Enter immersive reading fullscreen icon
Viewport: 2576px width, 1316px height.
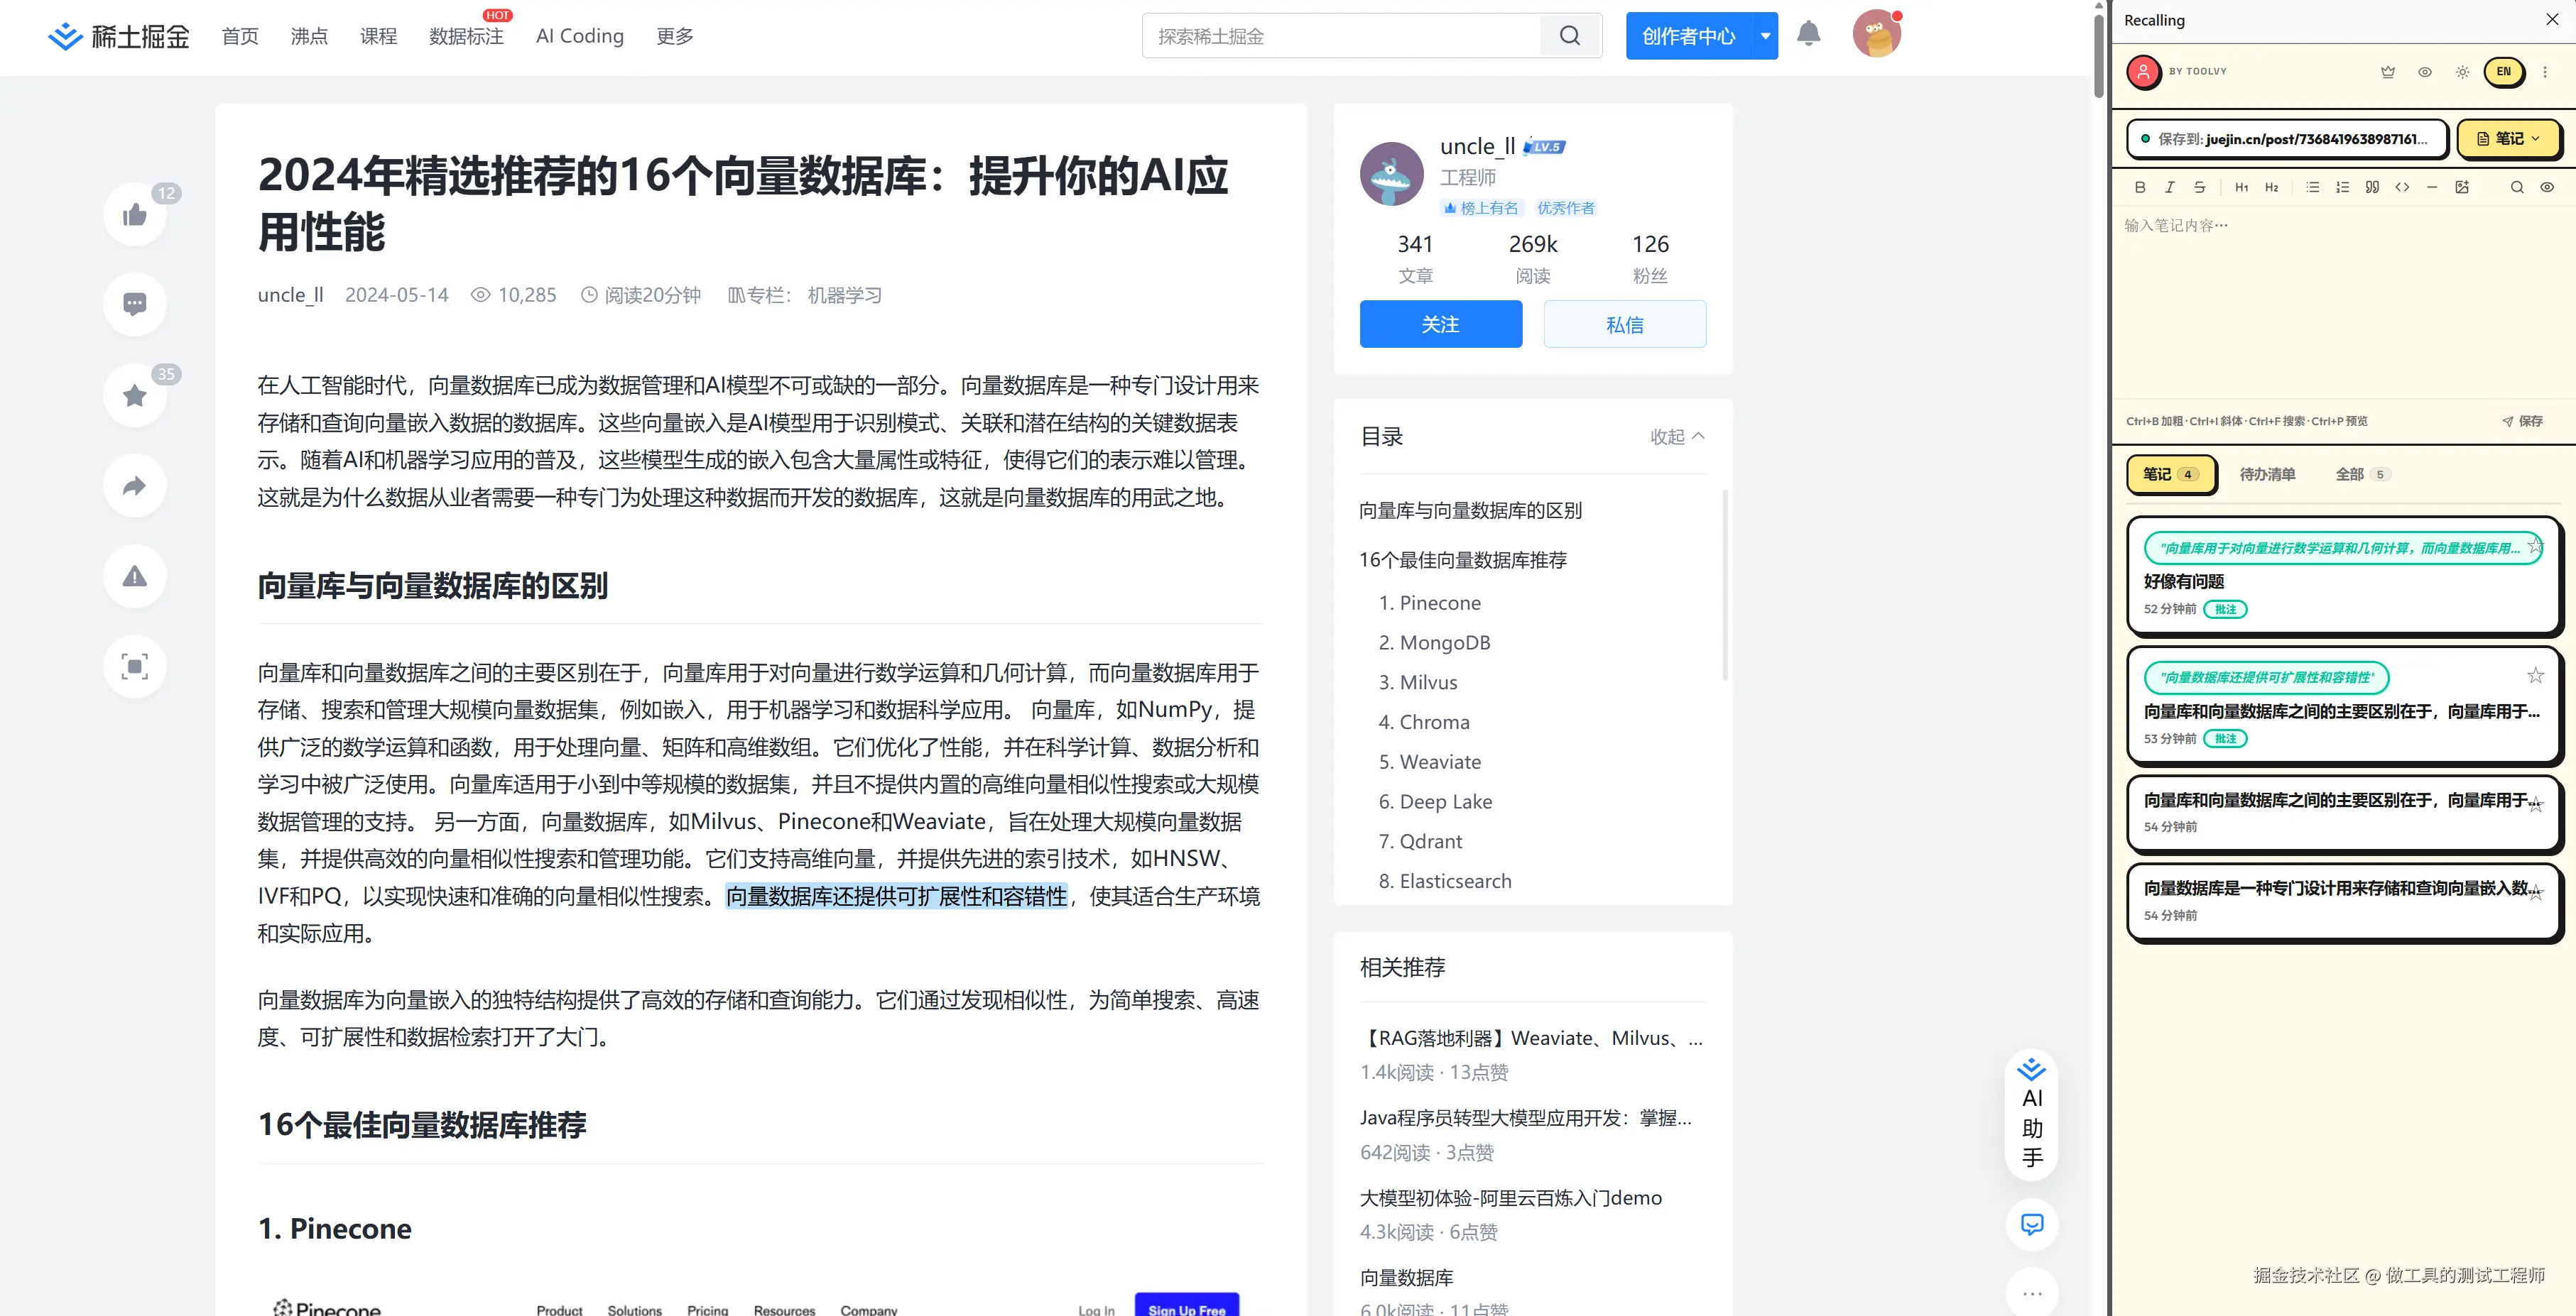pyautogui.click(x=134, y=667)
